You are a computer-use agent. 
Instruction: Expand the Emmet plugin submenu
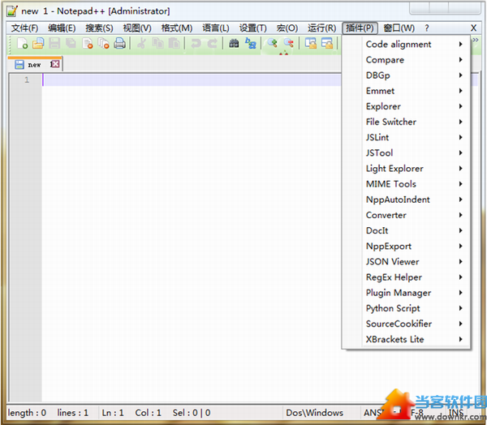click(407, 91)
